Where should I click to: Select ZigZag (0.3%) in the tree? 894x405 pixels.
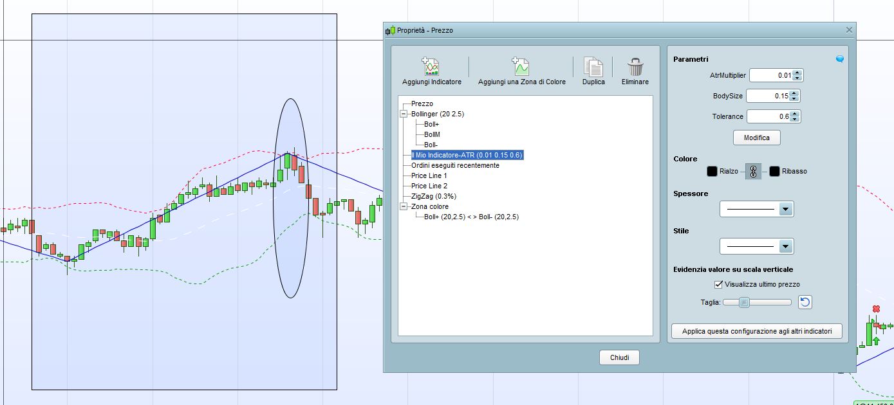point(434,196)
